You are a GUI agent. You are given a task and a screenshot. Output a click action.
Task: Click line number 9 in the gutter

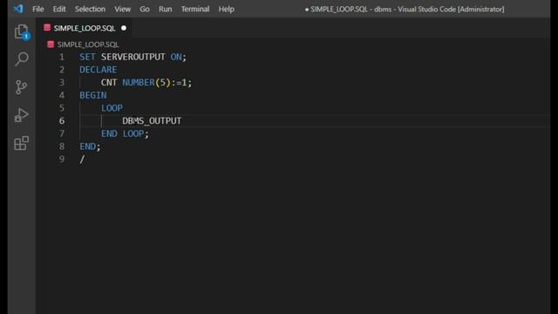pyautogui.click(x=62, y=159)
